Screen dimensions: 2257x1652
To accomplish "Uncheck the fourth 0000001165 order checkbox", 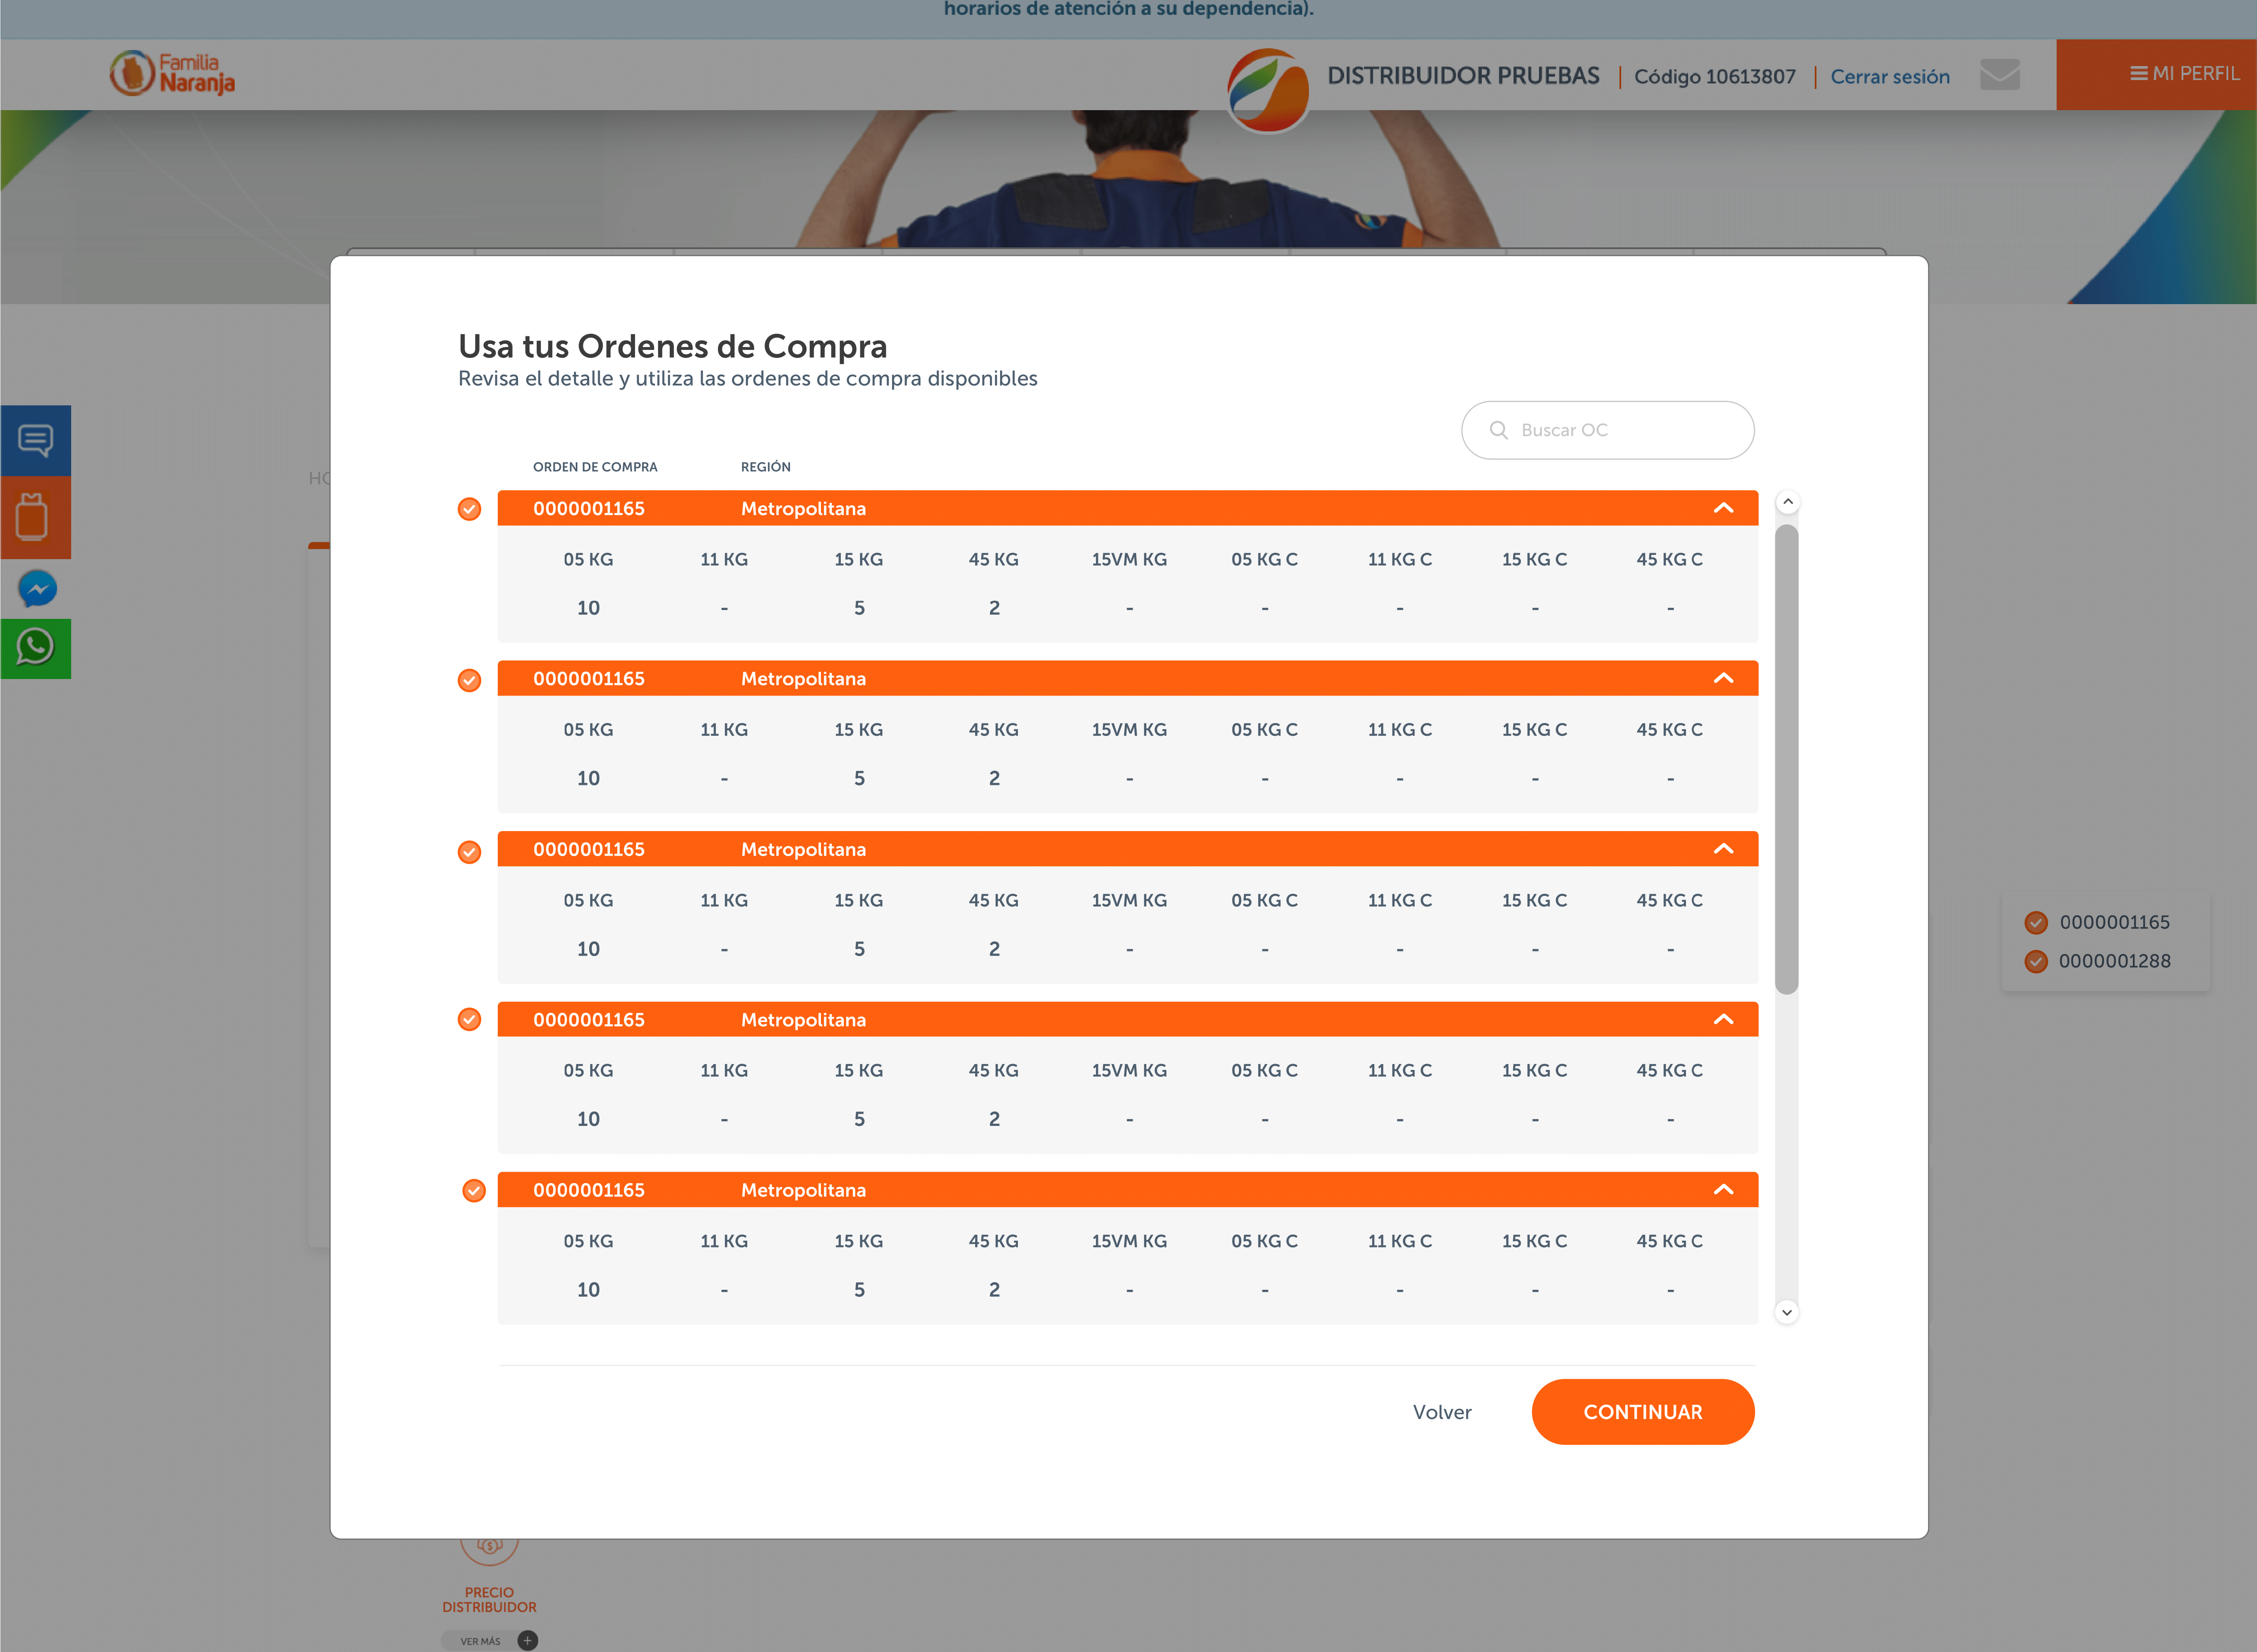I will (469, 1019).
